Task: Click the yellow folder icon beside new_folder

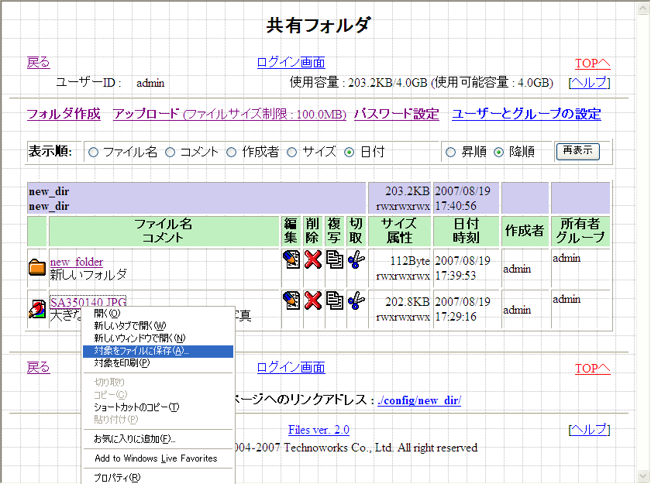Action: (x=36, y=268)
